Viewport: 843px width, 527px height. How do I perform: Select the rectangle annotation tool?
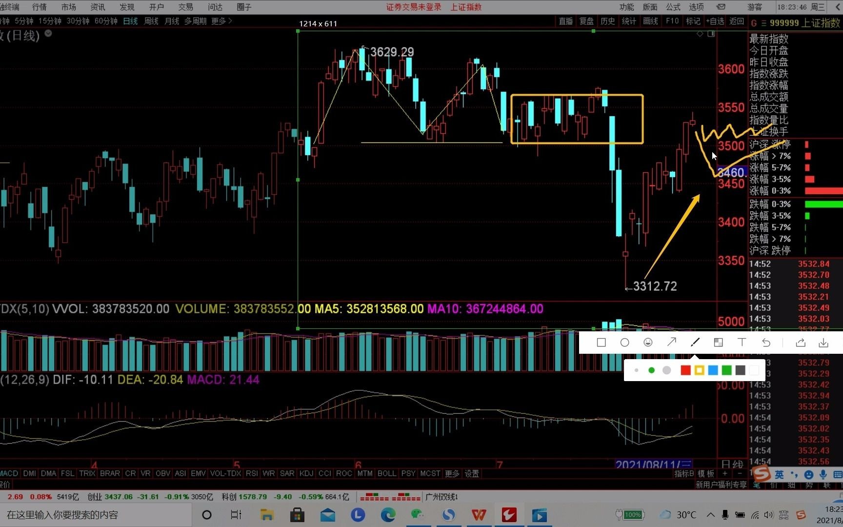click(601, 343)
